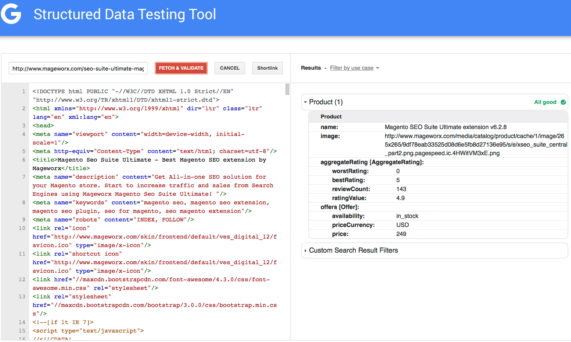Click the bestRating: label

[349, 180]
